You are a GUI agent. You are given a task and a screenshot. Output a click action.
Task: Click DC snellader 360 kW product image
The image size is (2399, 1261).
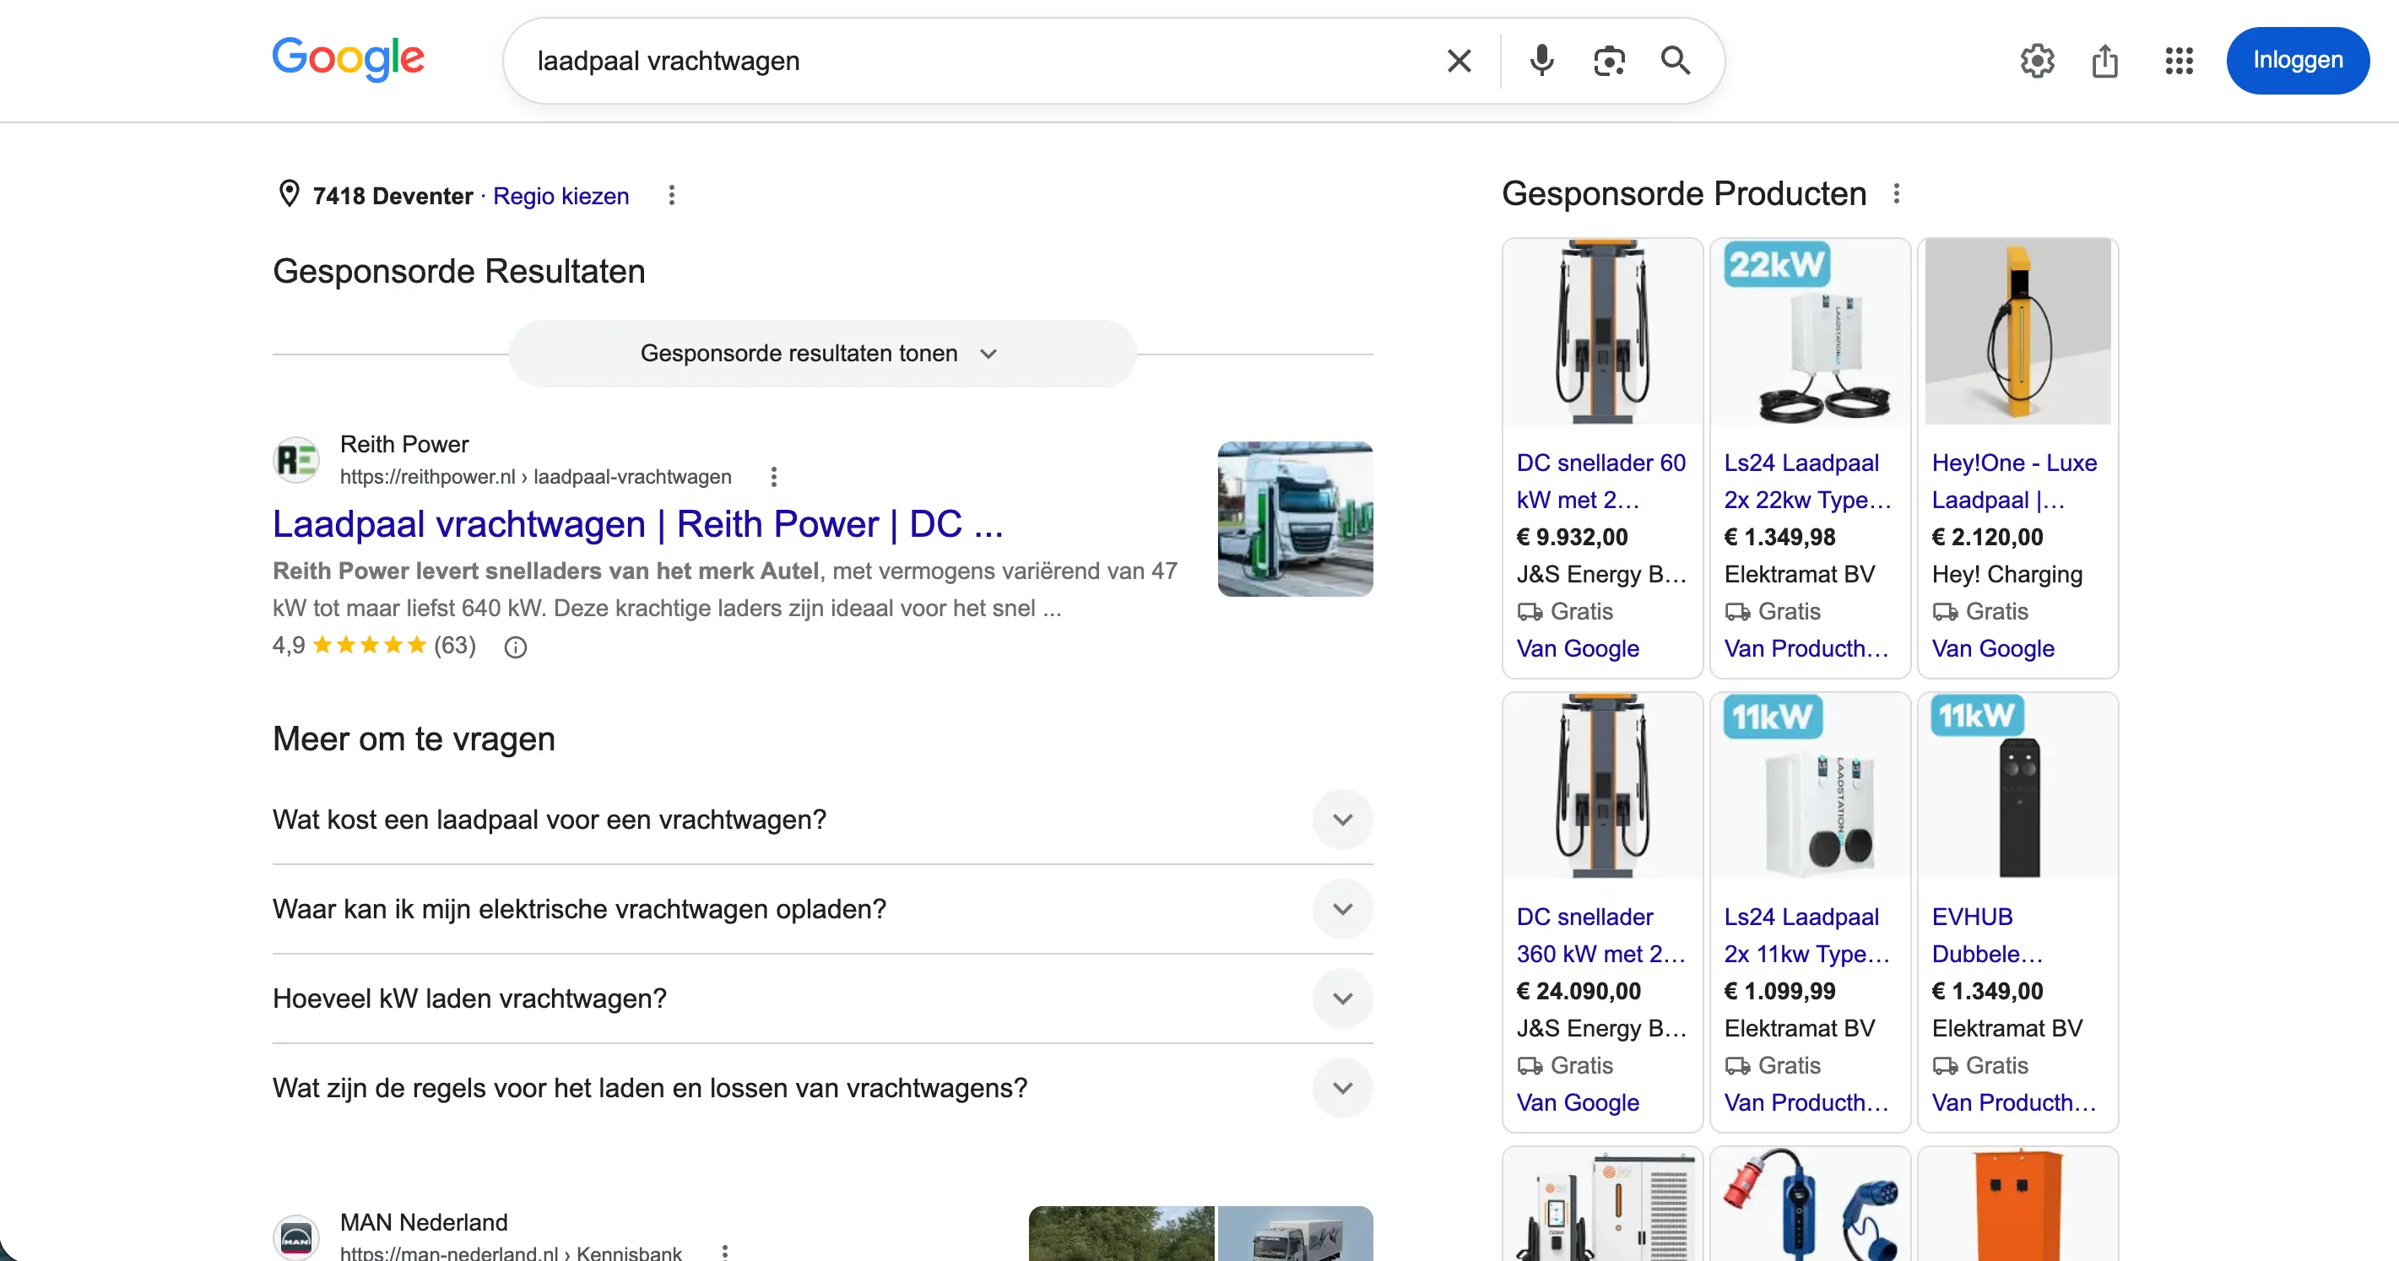tap(1602, 786)
